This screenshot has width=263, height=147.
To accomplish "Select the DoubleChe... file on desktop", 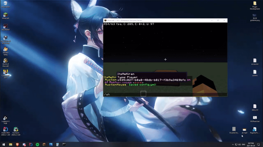I will [x=234, y=130].
